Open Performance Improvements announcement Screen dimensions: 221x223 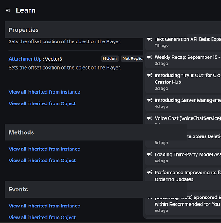pyautogui.click(x=183, y=174)
